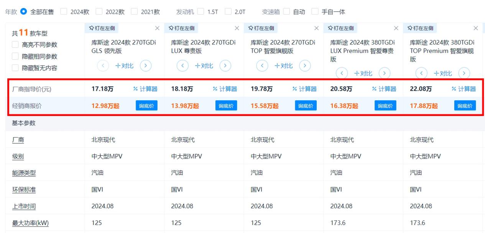Open the 上市时间 parameter label

[x=24, y=206]
